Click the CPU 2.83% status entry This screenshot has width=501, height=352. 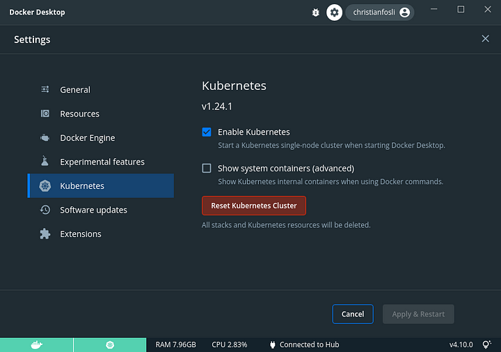point(230,344)
